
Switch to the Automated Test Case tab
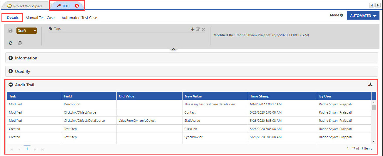(79, 18)
